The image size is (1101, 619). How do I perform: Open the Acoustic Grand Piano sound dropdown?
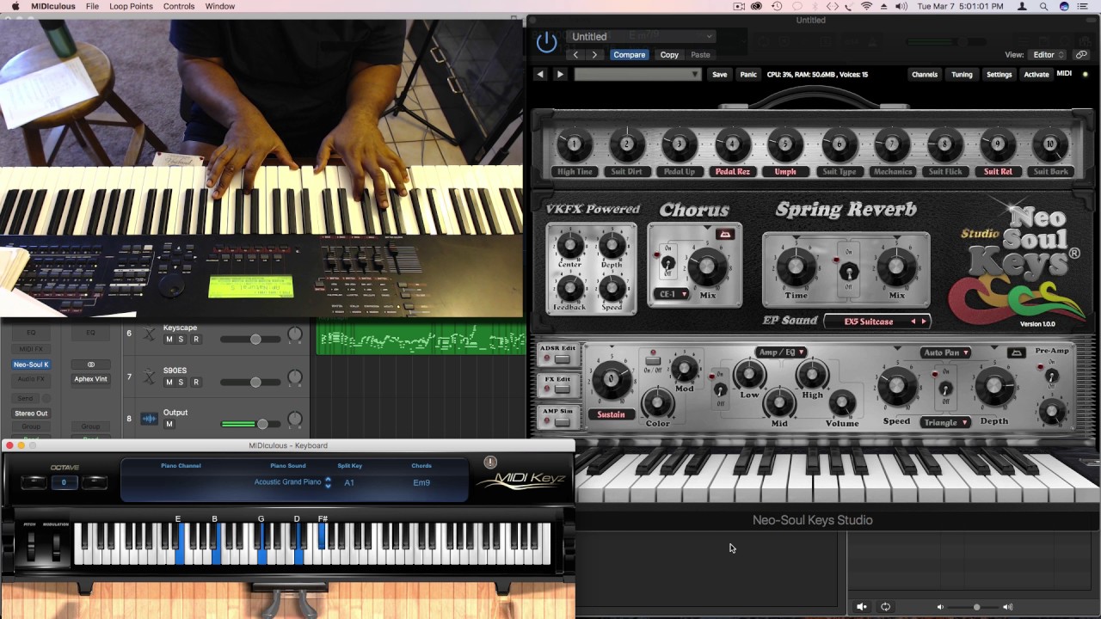click(x=292, y=482)
